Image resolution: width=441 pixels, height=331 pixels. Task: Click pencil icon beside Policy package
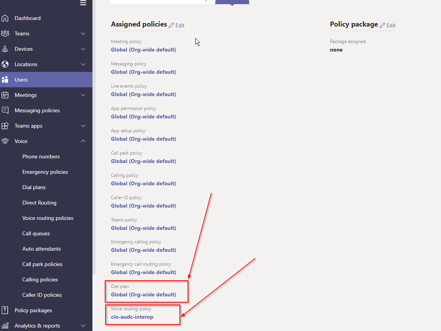pyautogui.click(x=382, y=25)
